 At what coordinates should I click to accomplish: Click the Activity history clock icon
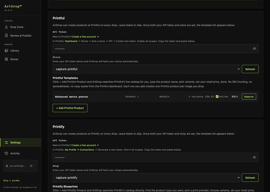[x=6, y=153]
